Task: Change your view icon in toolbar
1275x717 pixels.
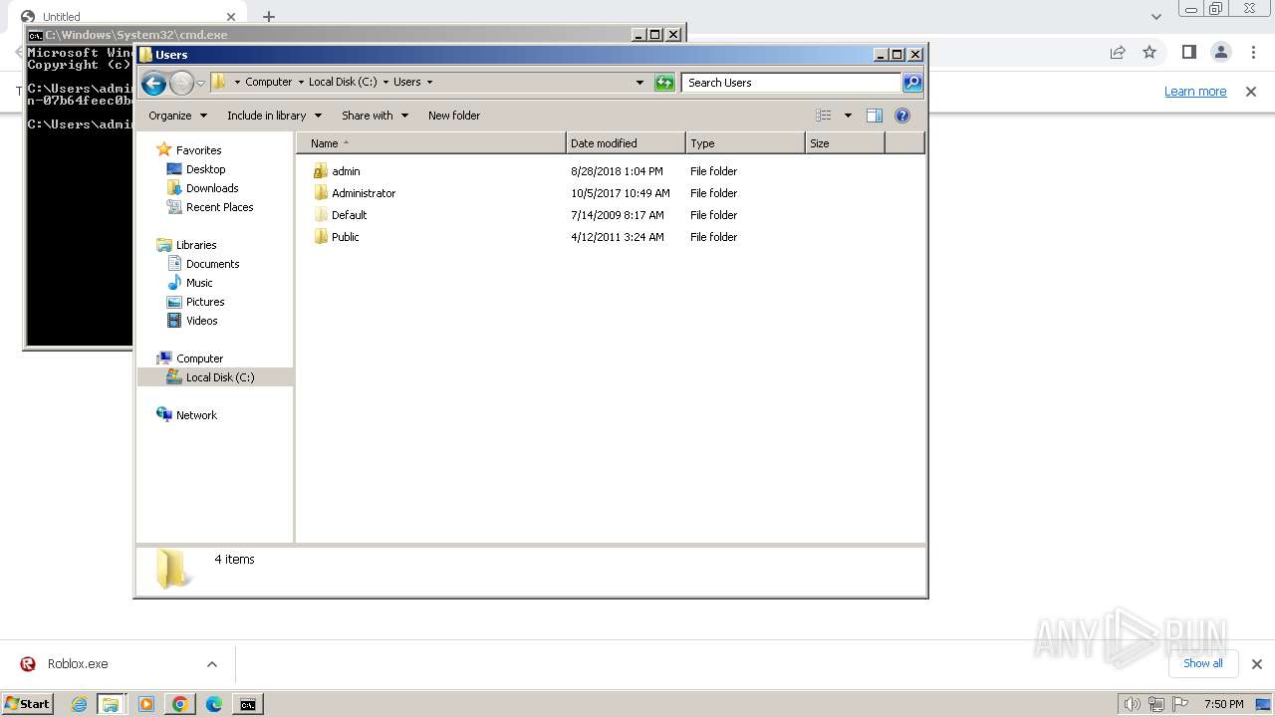Action: click(824, 116)
